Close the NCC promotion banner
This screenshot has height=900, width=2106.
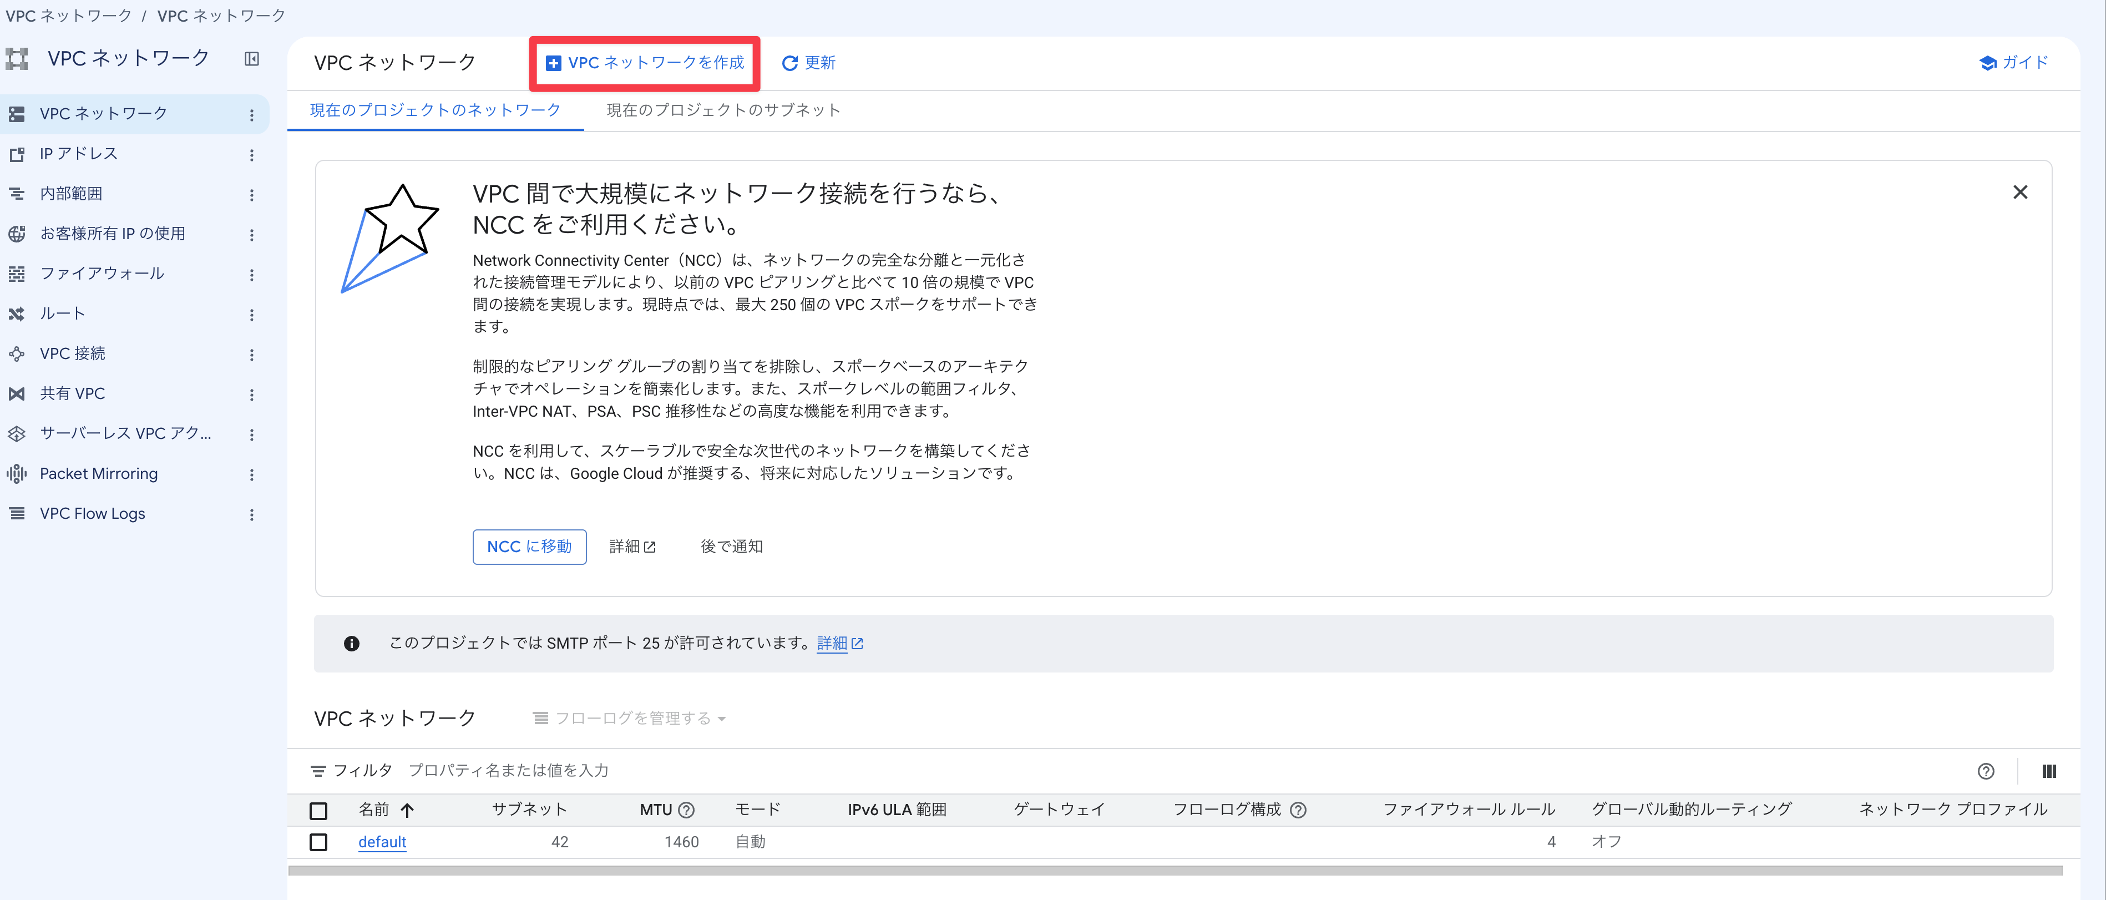click(x=2020, y=192)
